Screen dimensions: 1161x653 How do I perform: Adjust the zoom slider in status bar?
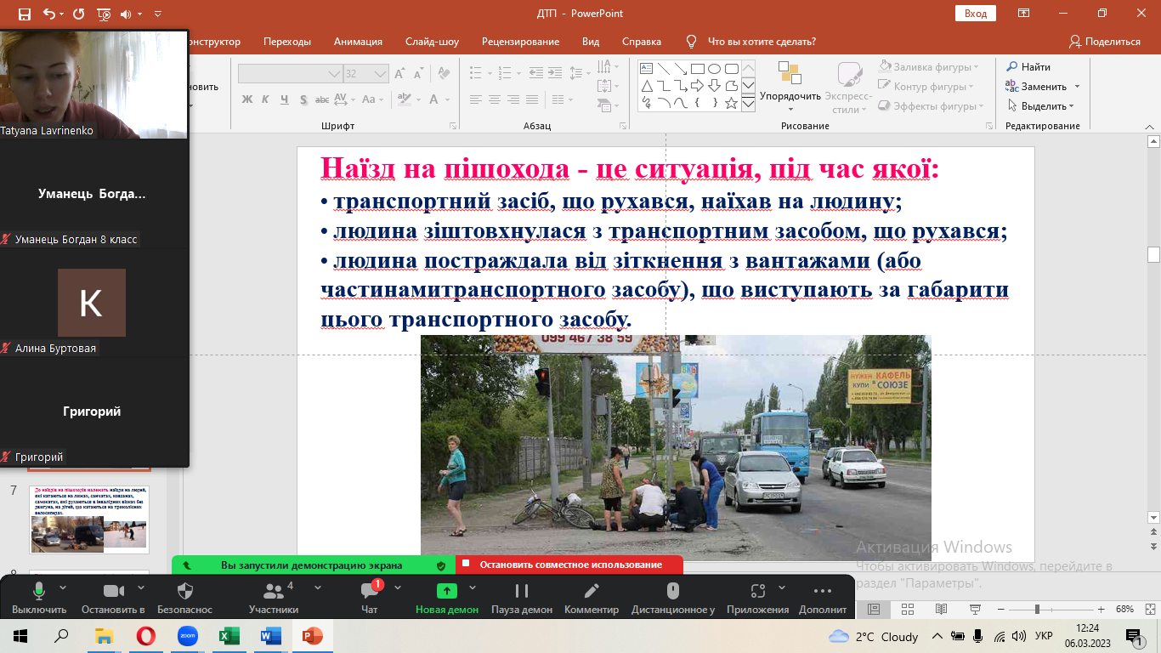[1036, 610]
